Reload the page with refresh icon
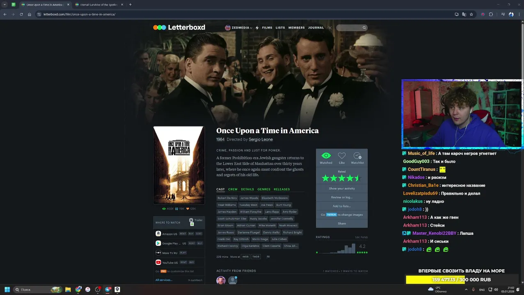Viewport: 524px width, 295px height. pyautogui.click(x=21, y=14)
